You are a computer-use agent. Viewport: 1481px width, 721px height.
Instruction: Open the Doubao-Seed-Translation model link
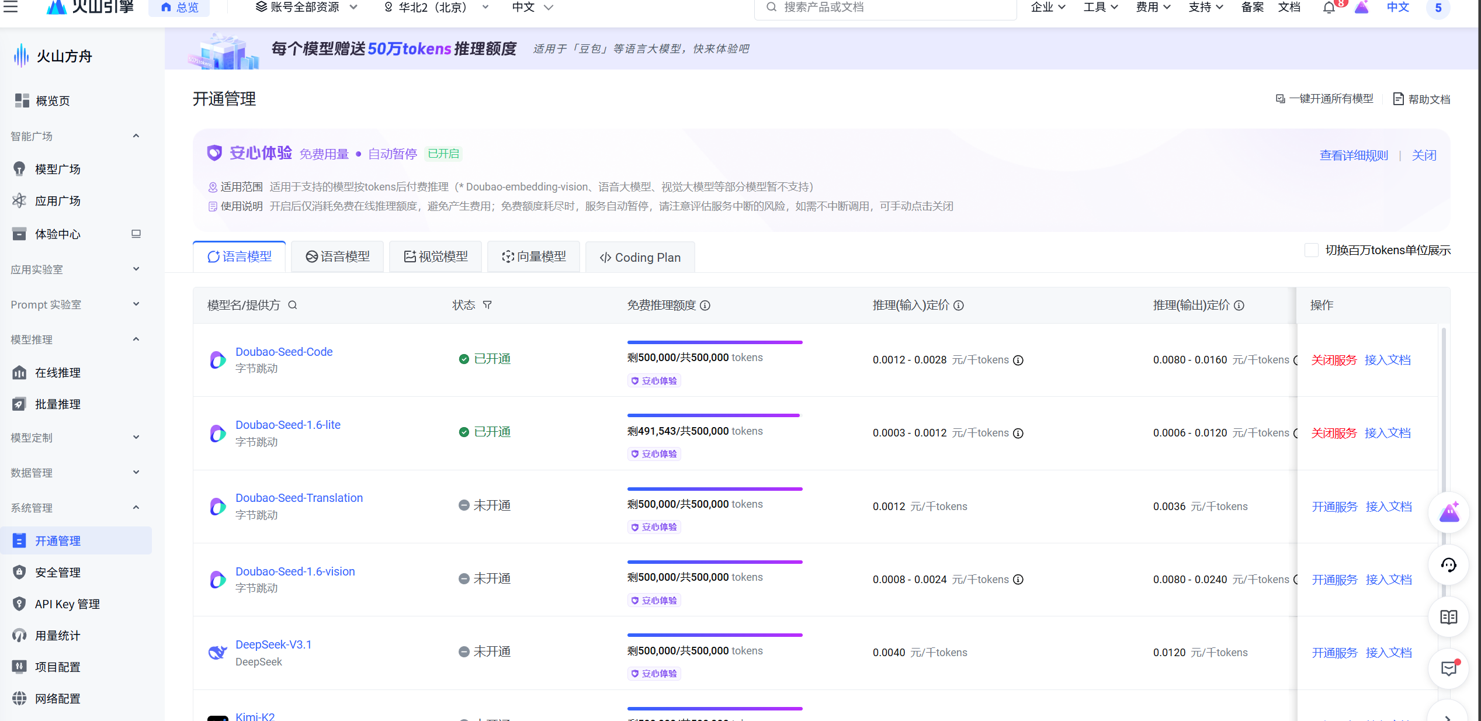tap(299, 498)
